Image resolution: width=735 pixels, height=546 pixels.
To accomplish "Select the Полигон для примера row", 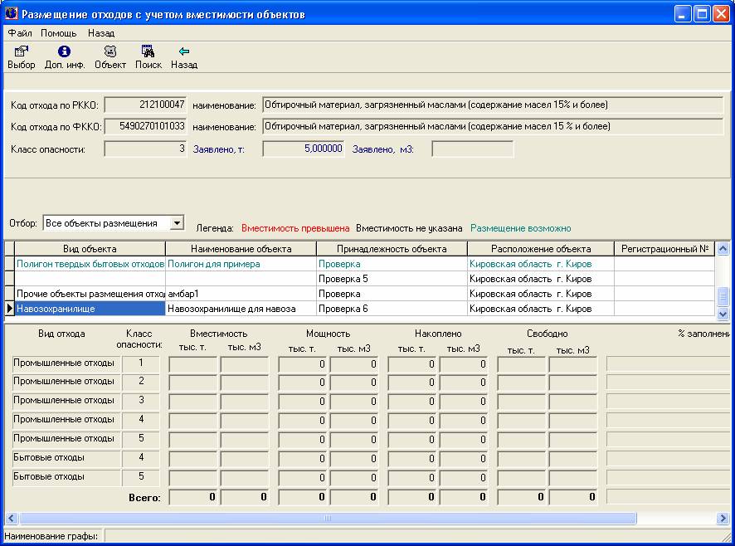I will [x=241, y=264].
